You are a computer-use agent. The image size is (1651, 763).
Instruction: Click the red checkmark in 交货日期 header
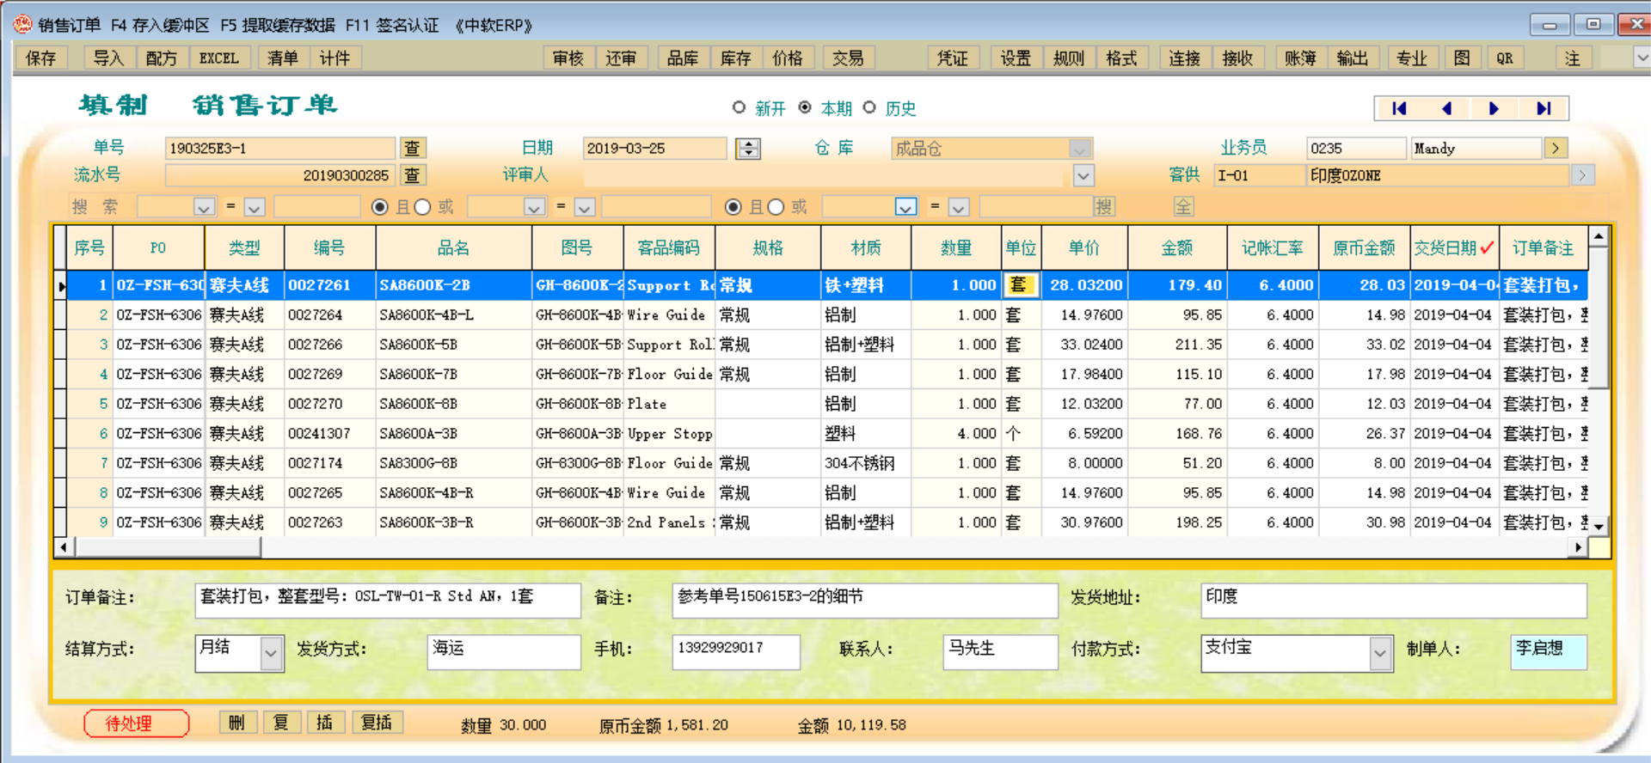1487,248
